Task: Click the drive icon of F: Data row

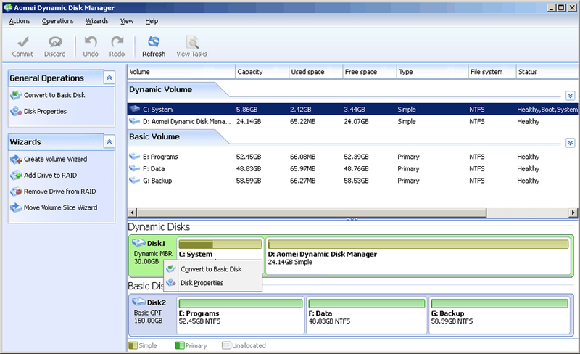Action: [135, 168]
